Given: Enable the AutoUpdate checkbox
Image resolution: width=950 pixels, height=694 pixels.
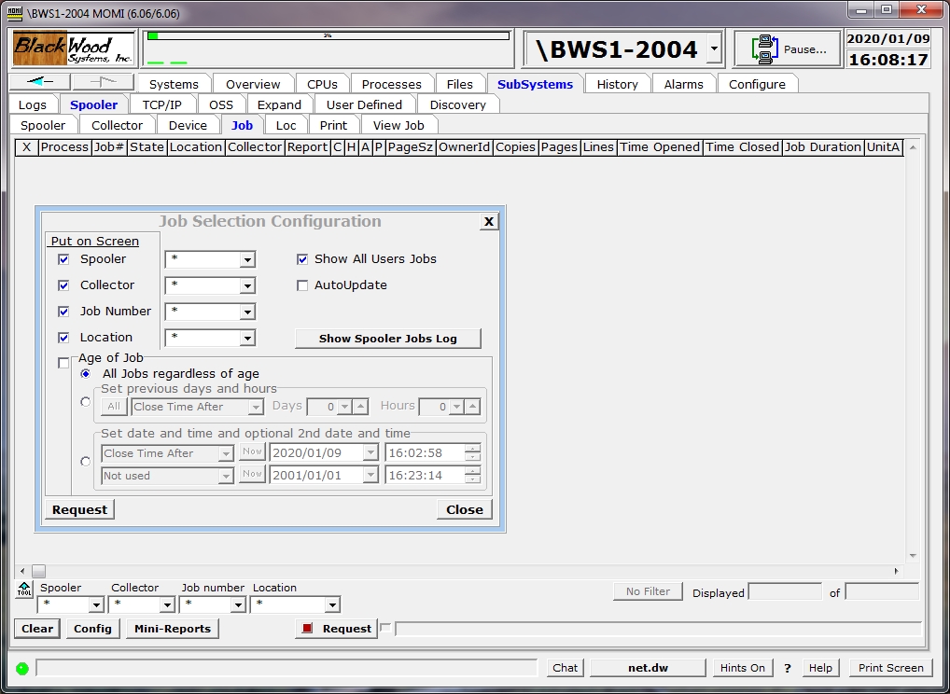Looking at the screenshot, I should pyautogui.click(x=302, y=285).
